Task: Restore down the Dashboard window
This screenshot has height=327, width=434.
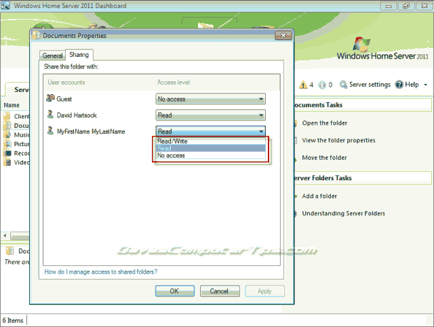Action: click(x=406, y=5)
